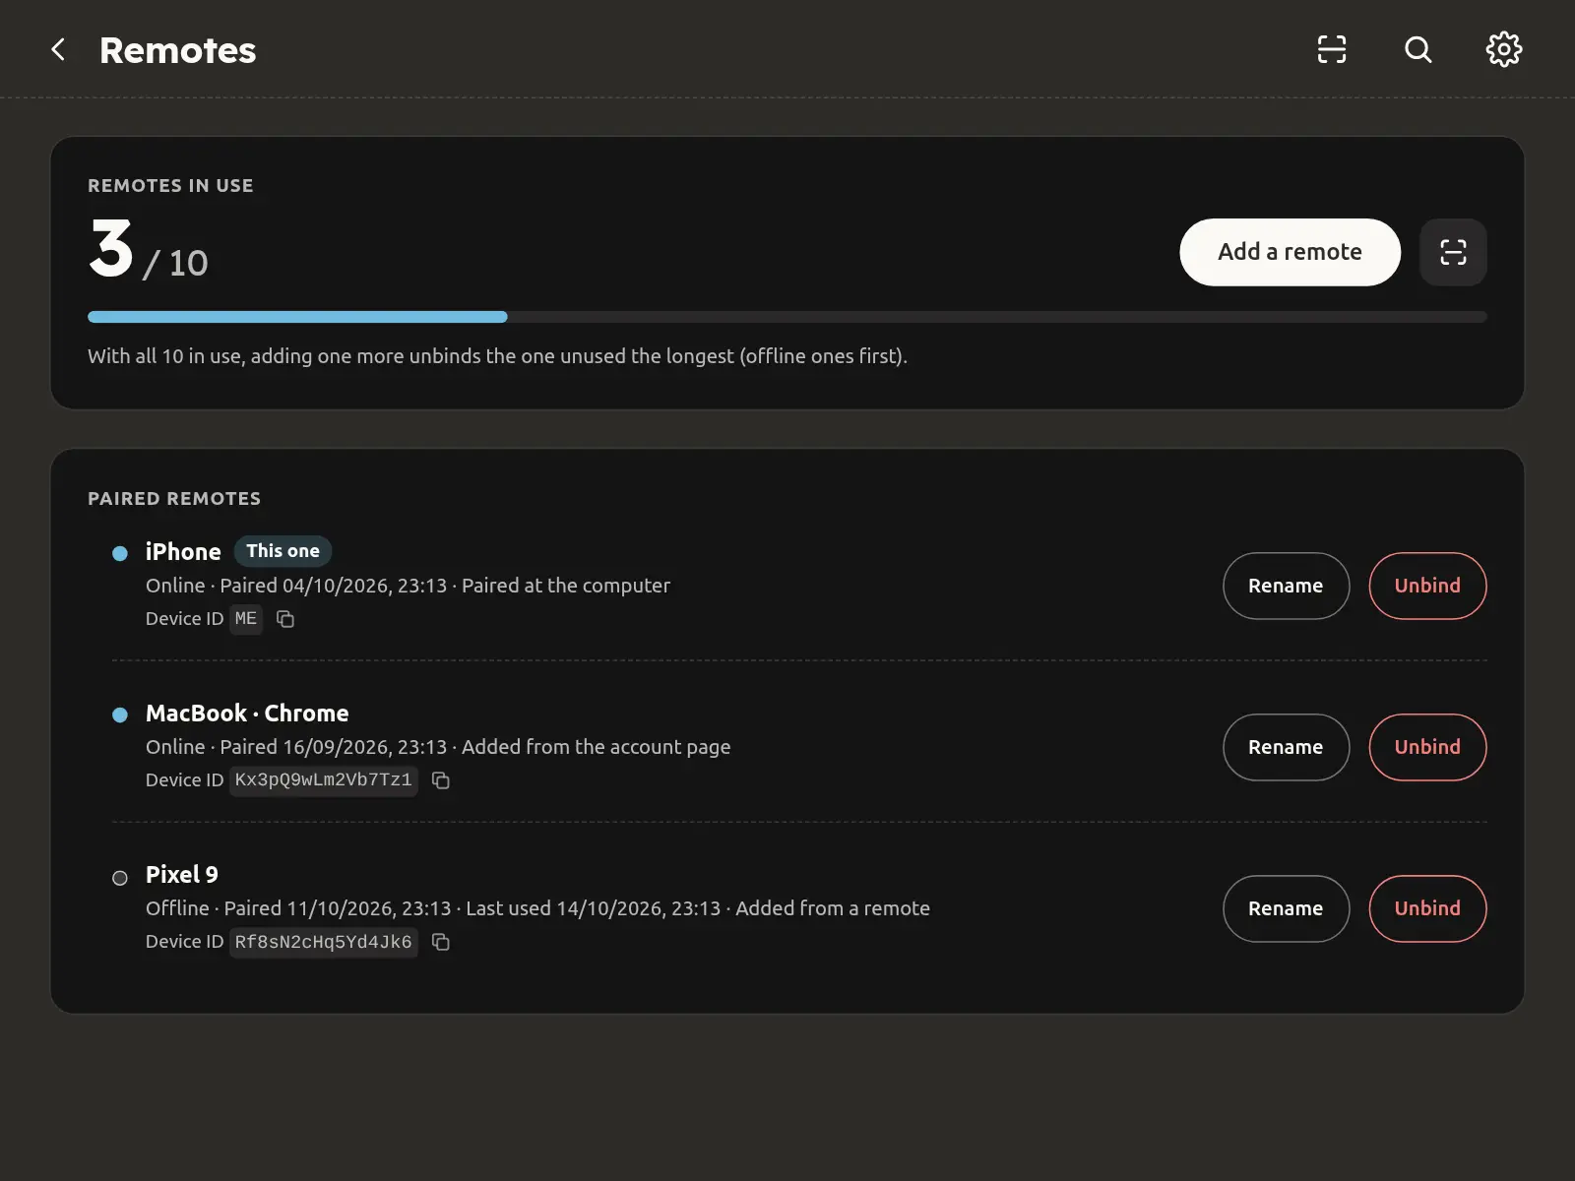Rename the MacBook · Chrome remote
Screen dimensions: 1575x1181
1286,747
